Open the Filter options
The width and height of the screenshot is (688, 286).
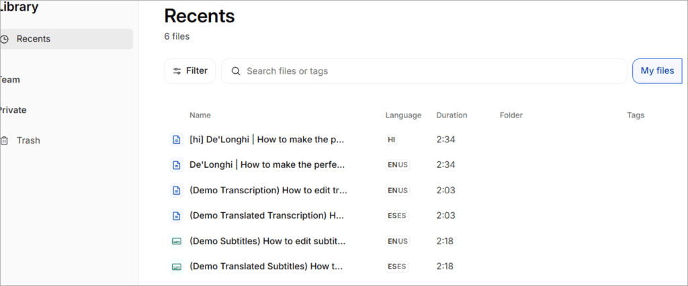click(x=190, y=71)
